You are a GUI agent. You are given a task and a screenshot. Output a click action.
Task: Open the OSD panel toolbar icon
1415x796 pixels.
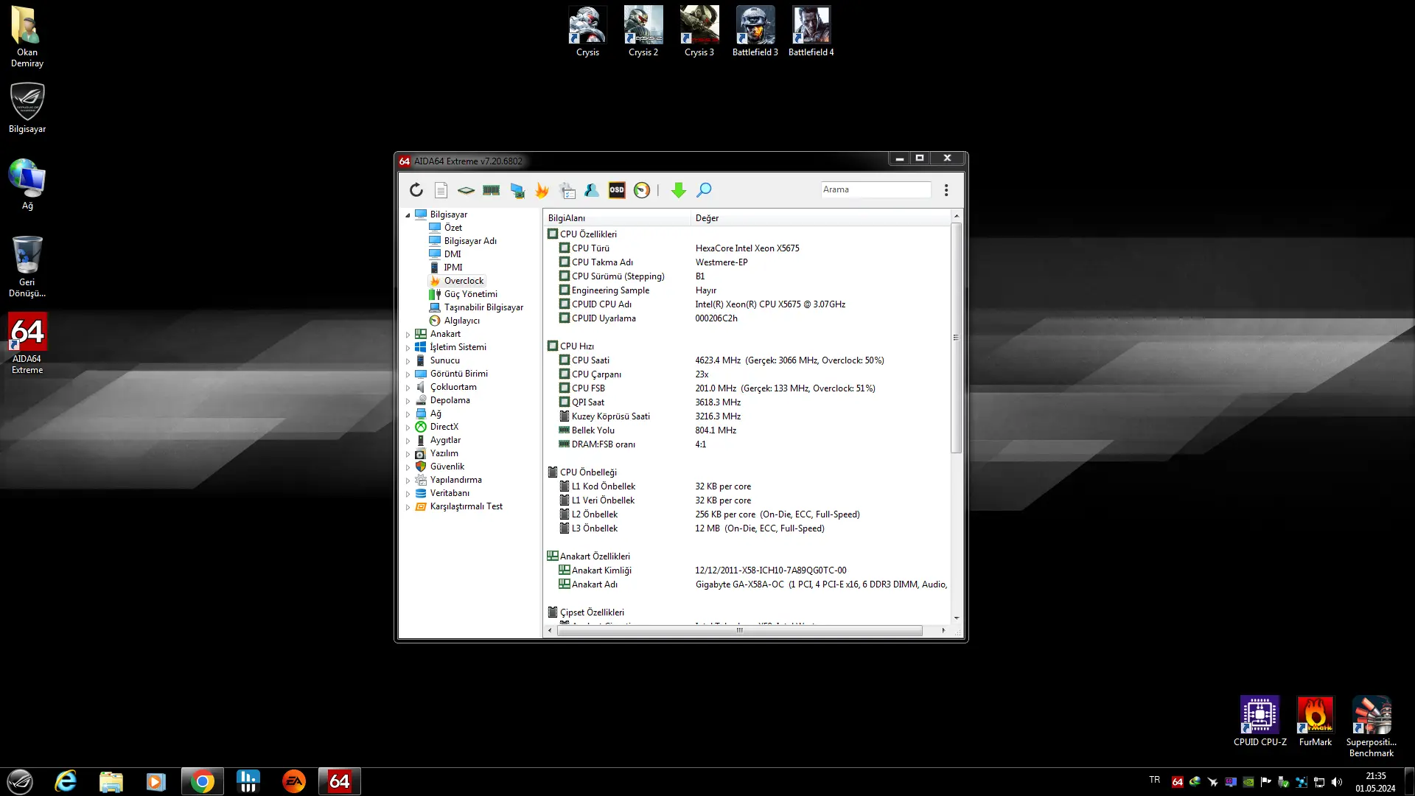[617, 190]
